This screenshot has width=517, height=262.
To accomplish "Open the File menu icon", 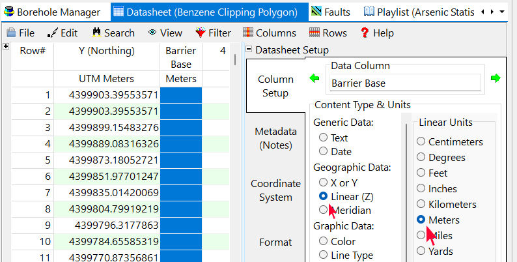I will coord(11,33).
